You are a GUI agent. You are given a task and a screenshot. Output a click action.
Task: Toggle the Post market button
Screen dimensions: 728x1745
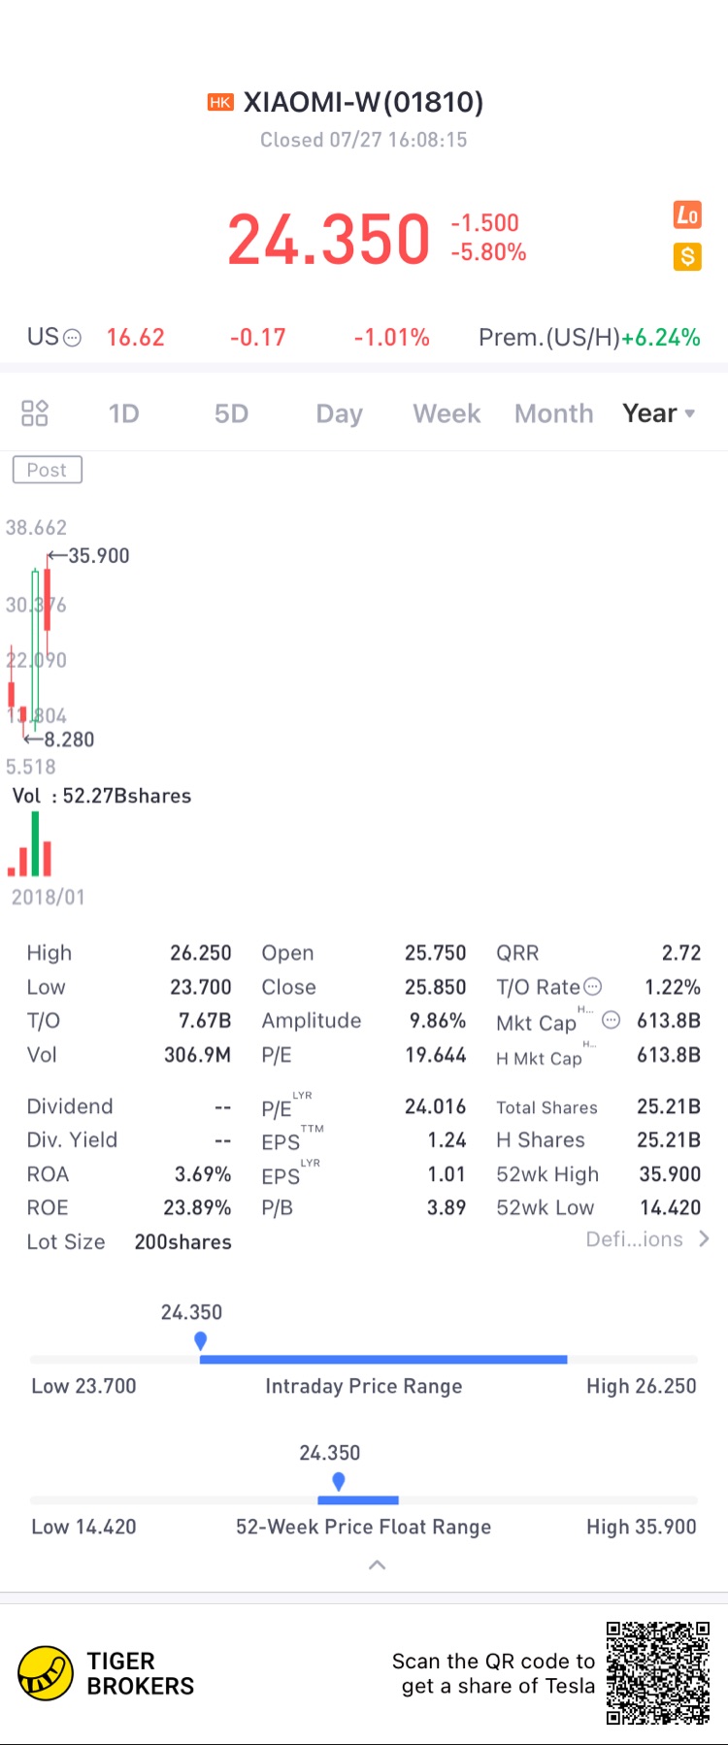pos(47,470)
